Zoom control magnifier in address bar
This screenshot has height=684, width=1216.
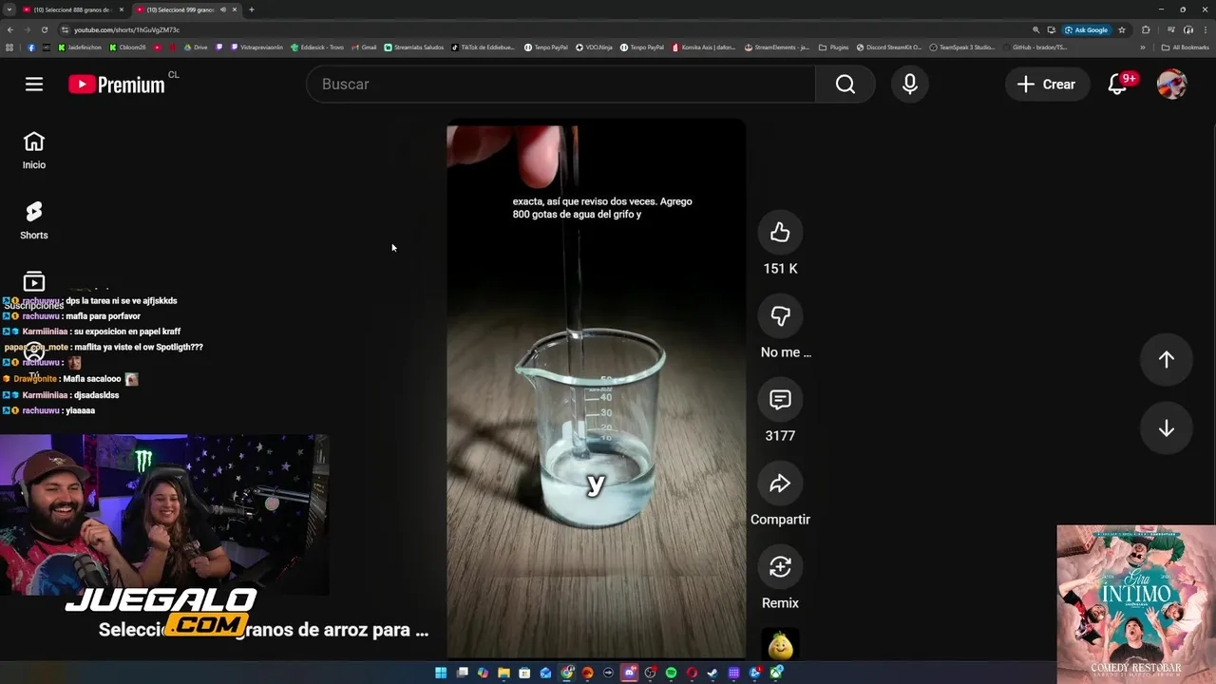click(x=1035, y=29)
